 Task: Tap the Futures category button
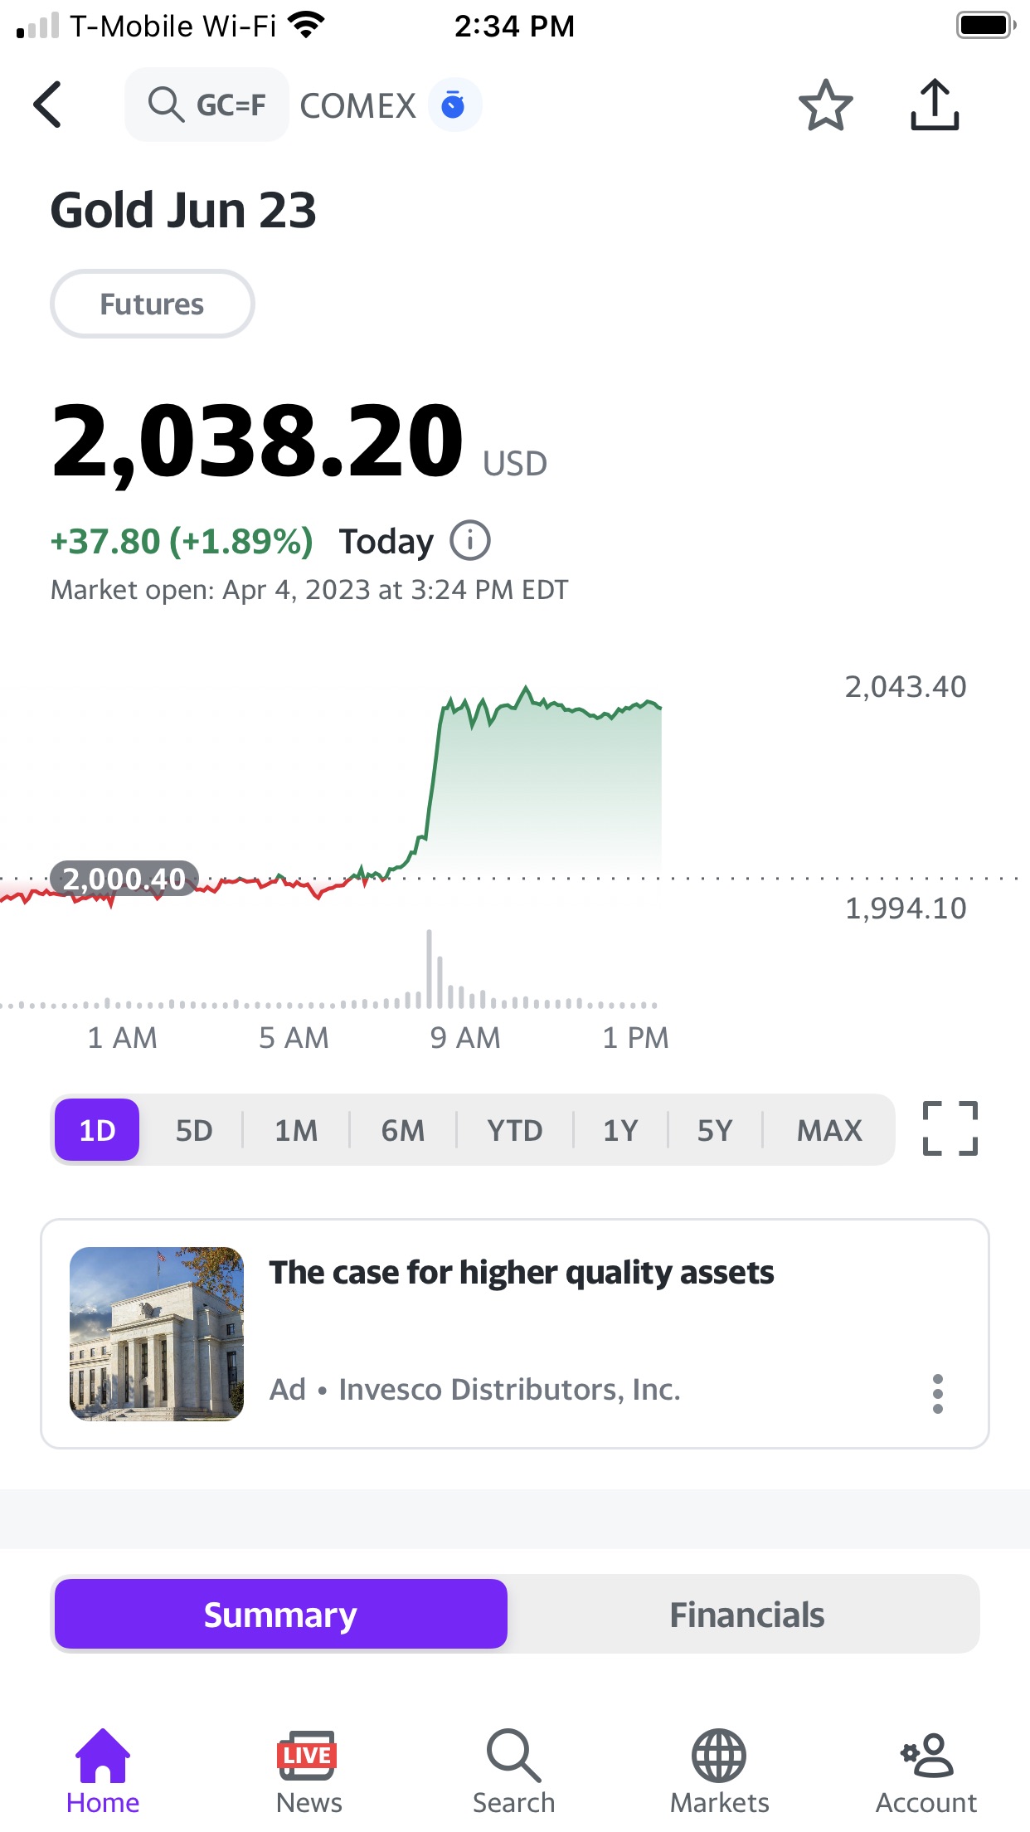(x=152, y=304)
